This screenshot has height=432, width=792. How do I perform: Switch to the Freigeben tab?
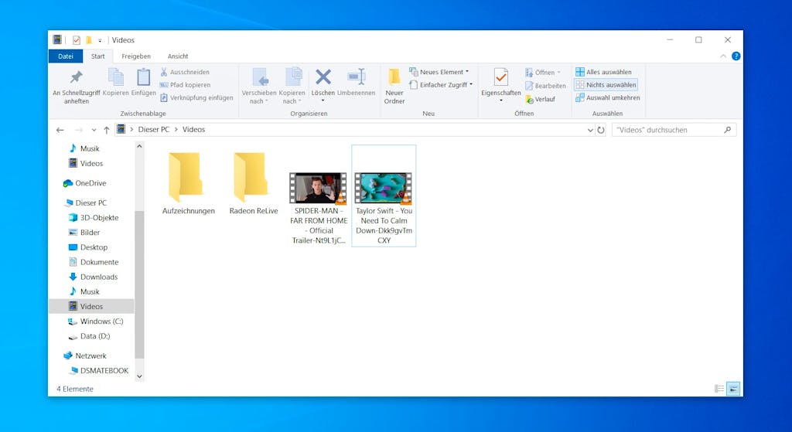pos(136,56)
